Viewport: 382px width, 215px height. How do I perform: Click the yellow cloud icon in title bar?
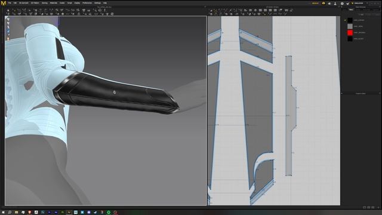[324, 4]
